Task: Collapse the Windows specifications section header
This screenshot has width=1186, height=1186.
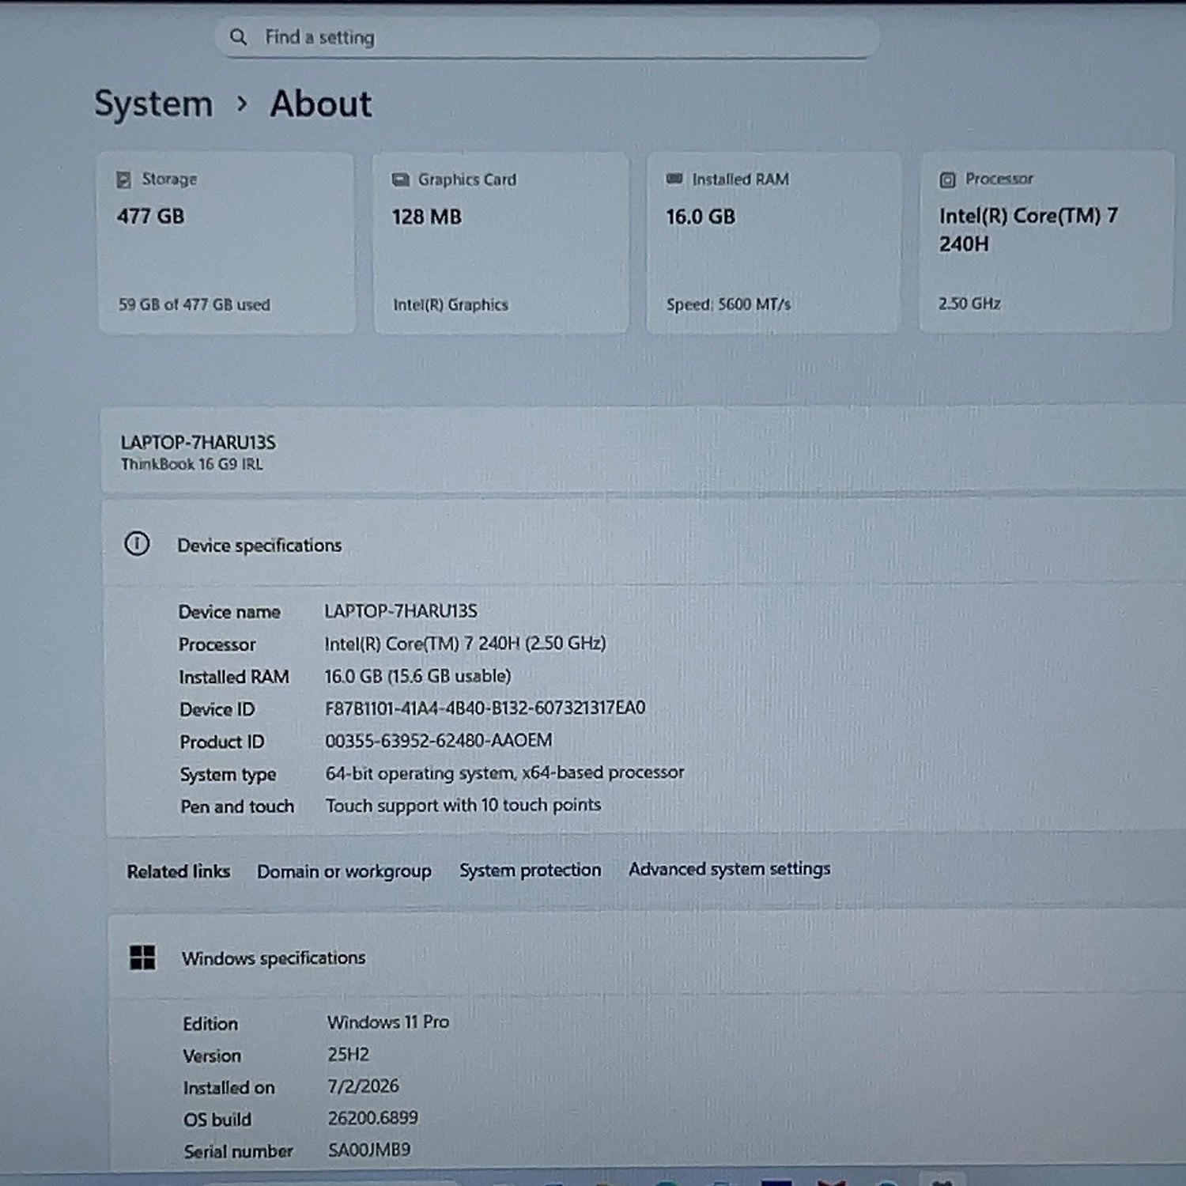Action: click(x=647, y=957)
